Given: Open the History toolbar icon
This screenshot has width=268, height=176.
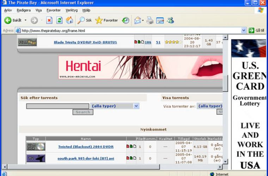Looking at the screenshot, I should 126,20.
